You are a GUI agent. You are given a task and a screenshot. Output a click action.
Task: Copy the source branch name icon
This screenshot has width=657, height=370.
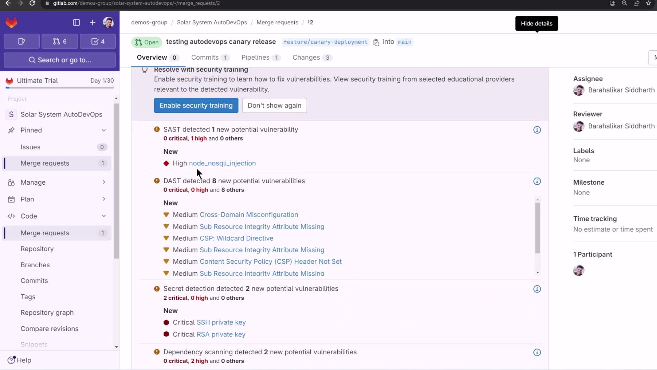click(x=376, y=42)
